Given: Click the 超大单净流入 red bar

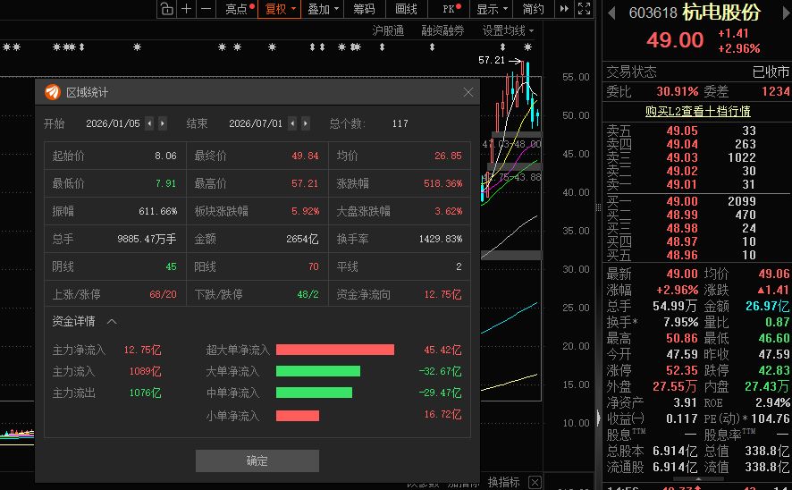Looking at the screenshot, I should (335, 350).
